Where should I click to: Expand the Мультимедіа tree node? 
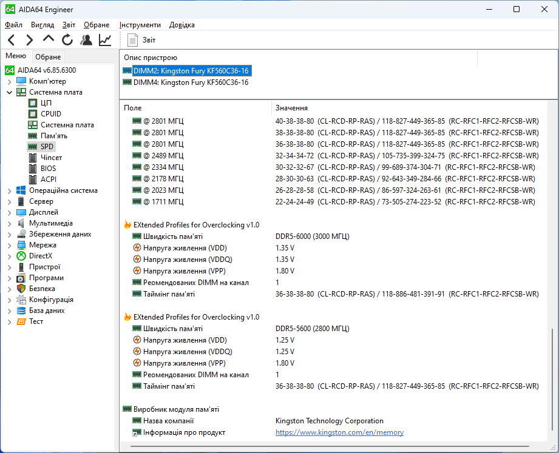click(9, 224)
